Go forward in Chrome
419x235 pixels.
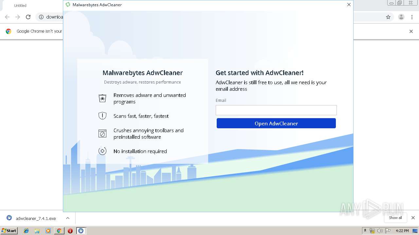(x=18, y=17)
